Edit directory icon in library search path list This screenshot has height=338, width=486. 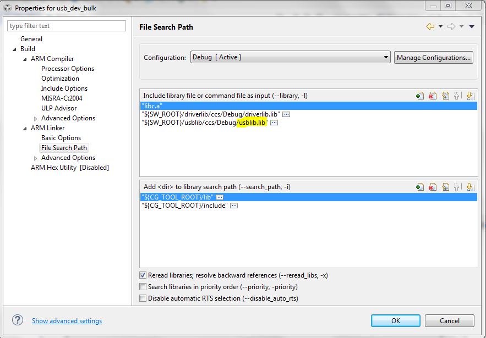(x=445, y=187)
